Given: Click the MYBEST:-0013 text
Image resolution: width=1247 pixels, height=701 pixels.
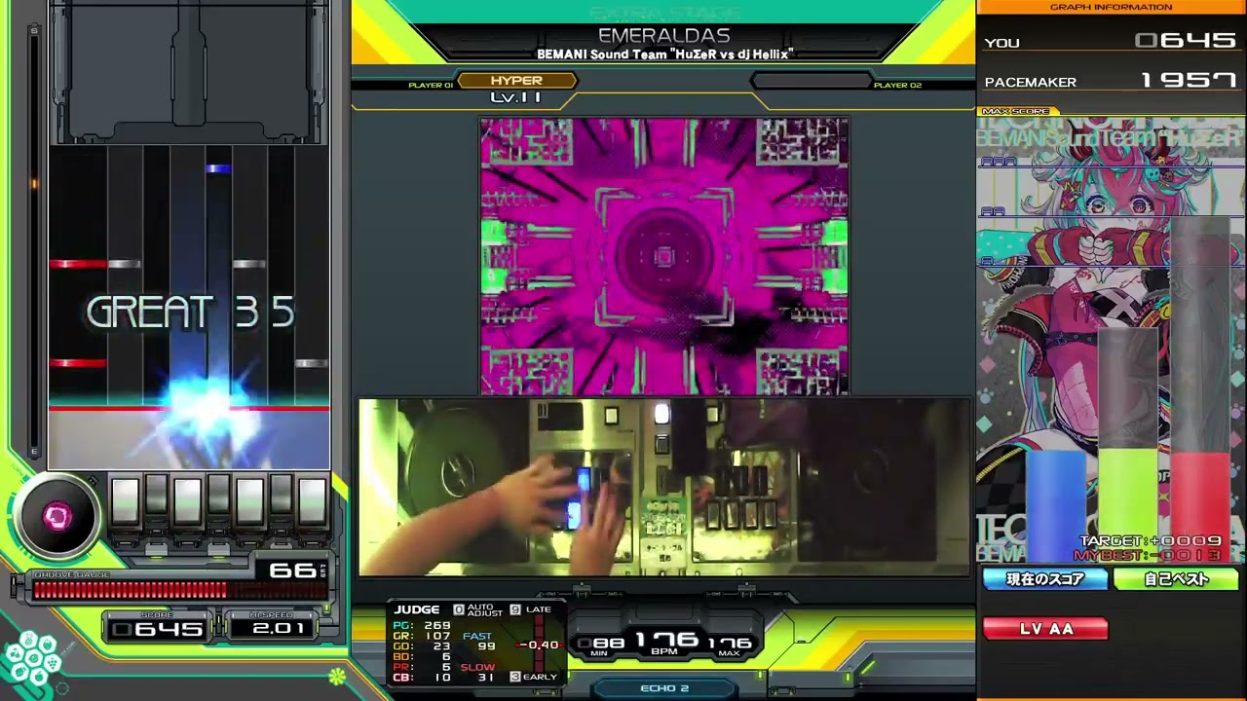Looking at the screenshot, I should click(x=1148, y=555).
